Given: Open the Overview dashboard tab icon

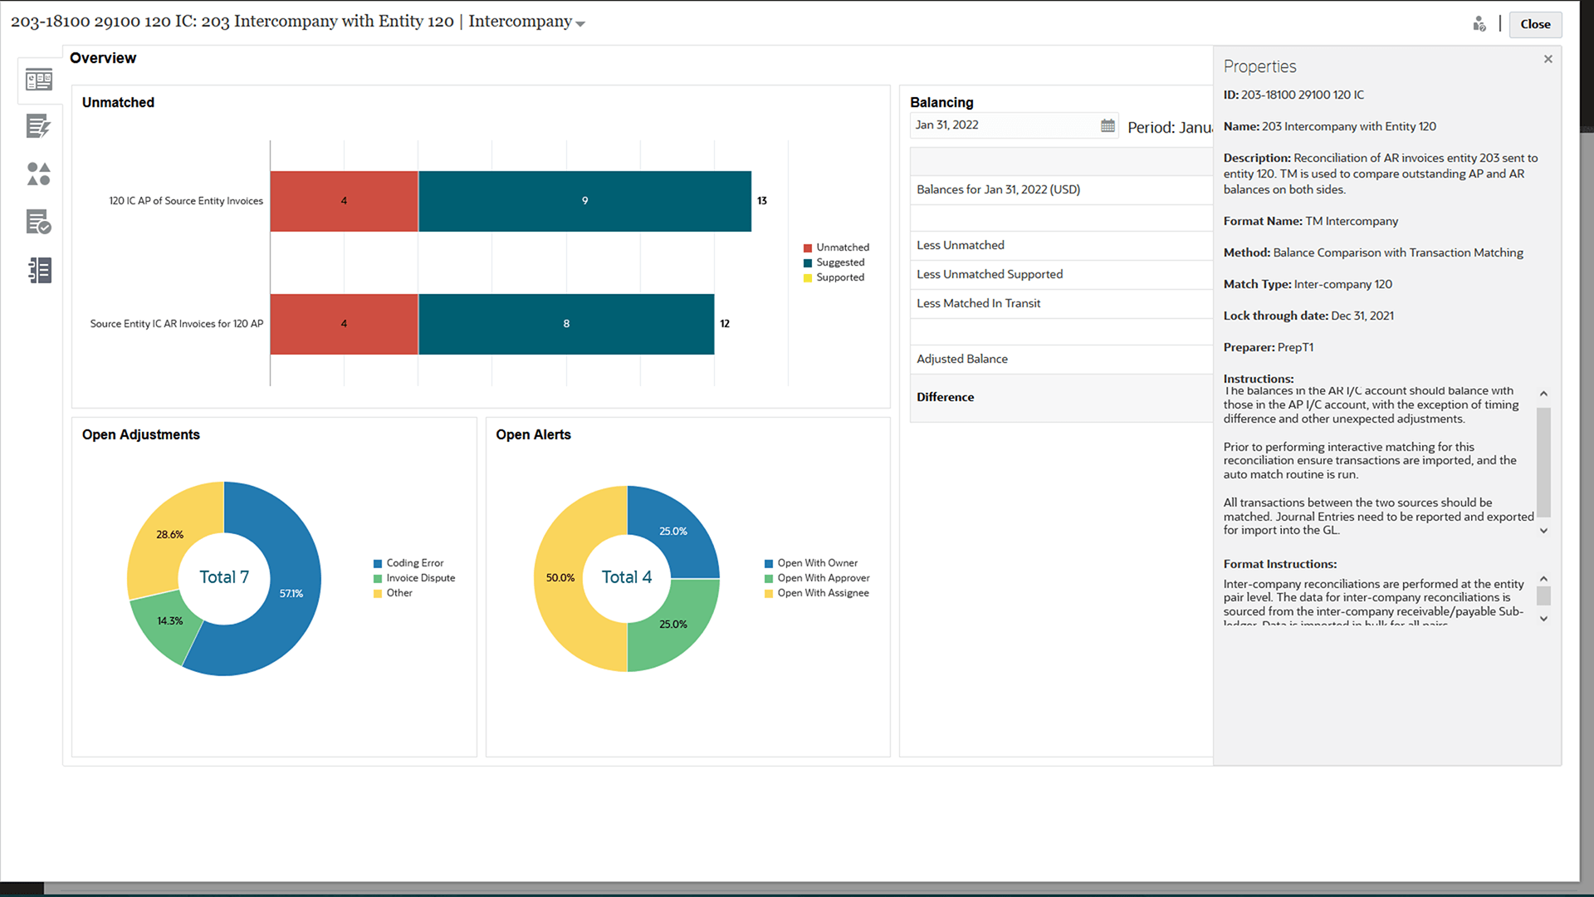Looking at the screenshot, I should click(39, 81).
